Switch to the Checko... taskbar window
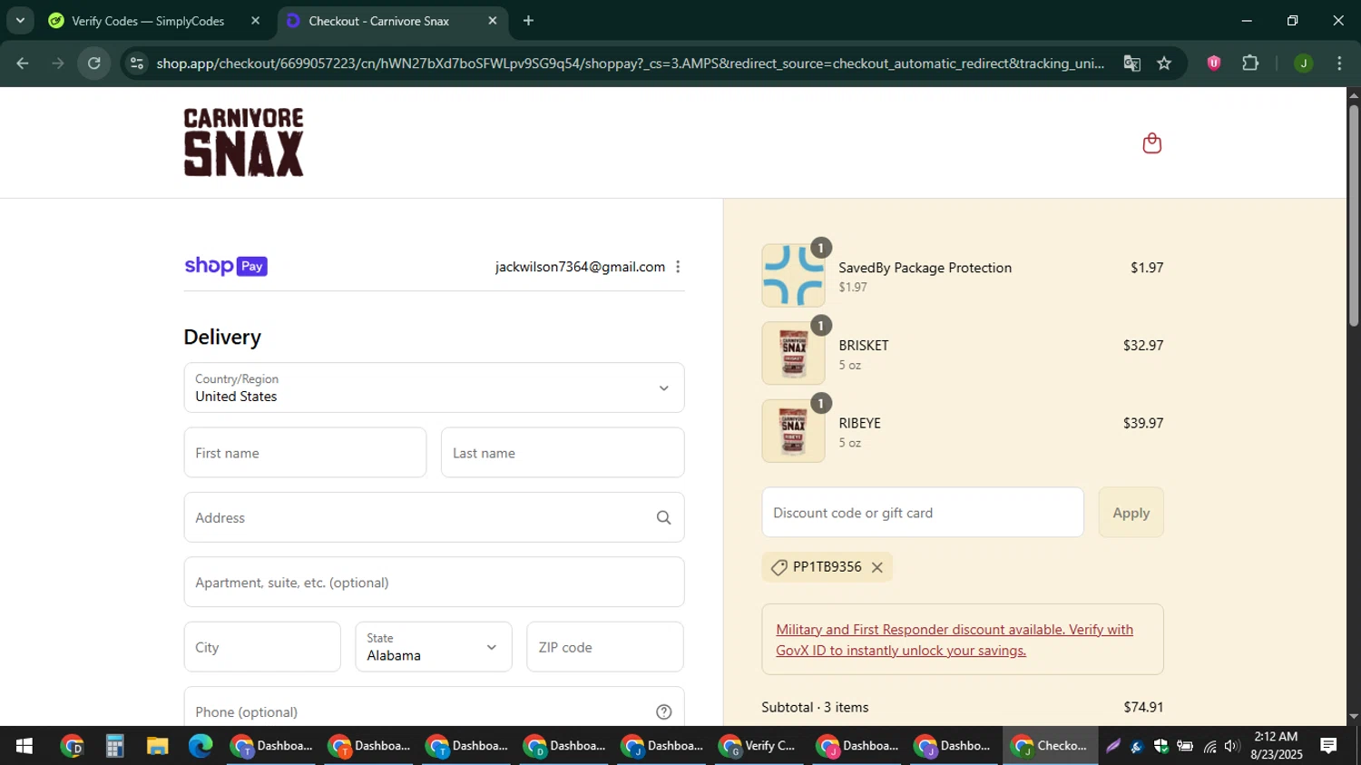This screenshot has height=765, width=1361. [x=1050, y=746]
